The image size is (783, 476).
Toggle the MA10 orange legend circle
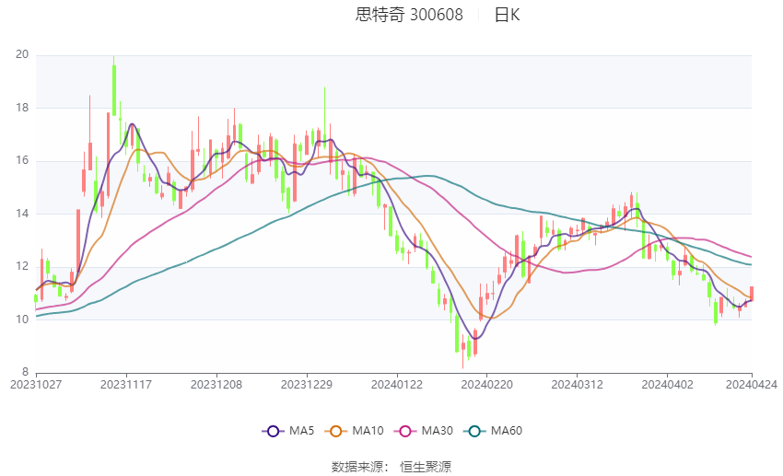[x=335, y=431]
